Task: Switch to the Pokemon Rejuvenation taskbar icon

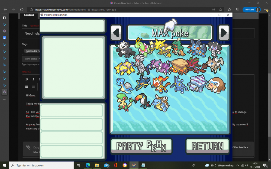Action: 134,165
